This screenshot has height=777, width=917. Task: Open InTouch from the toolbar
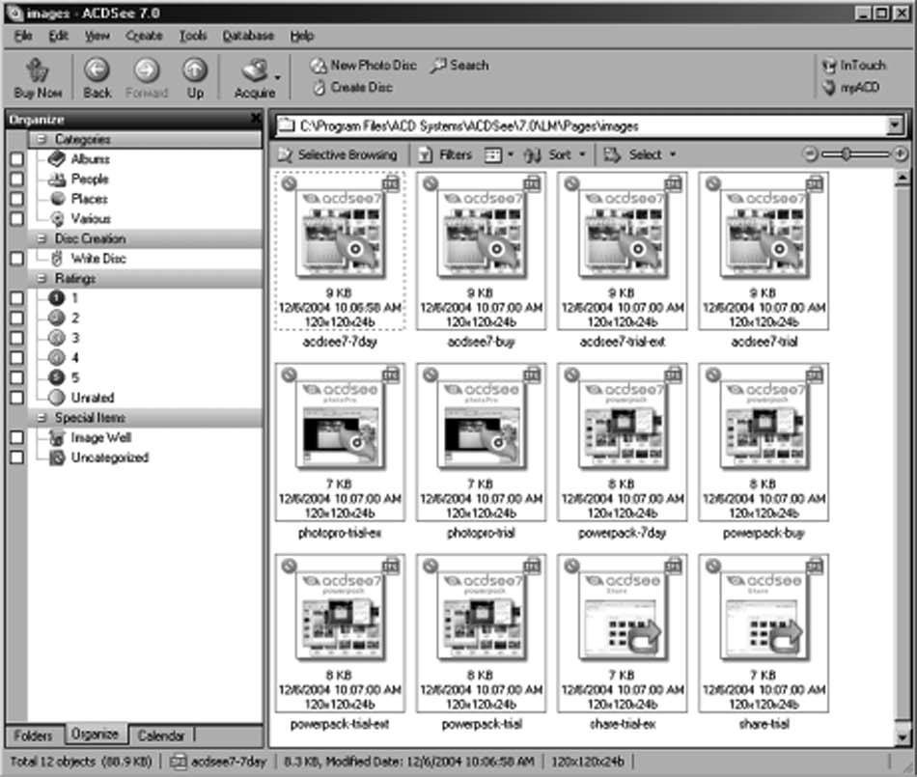point(853,66)
